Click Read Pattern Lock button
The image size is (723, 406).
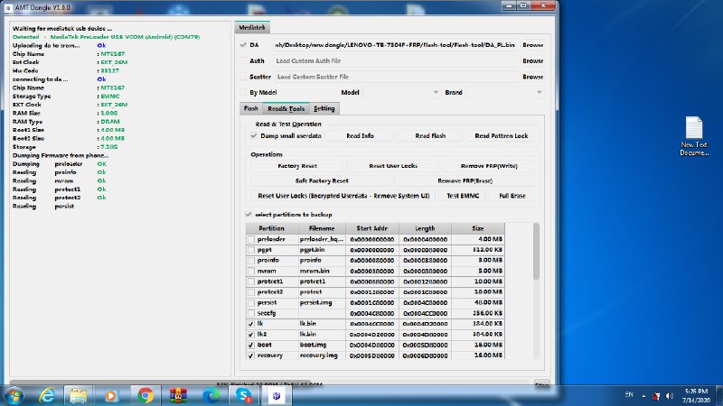pos(502,136)
